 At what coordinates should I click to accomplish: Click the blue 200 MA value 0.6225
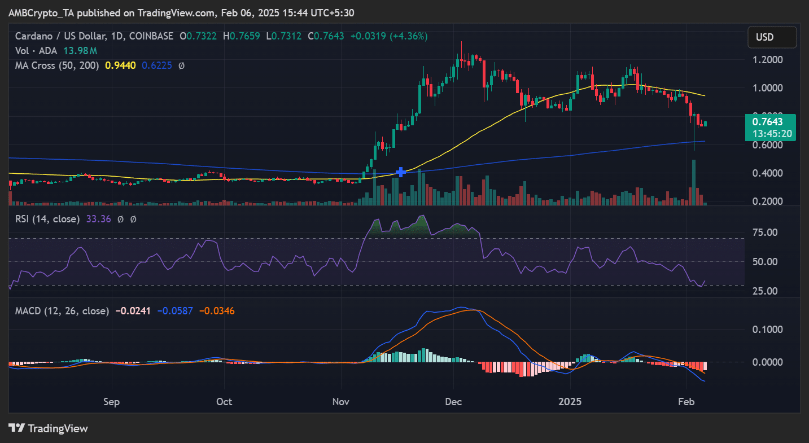[x=158, y=65]
